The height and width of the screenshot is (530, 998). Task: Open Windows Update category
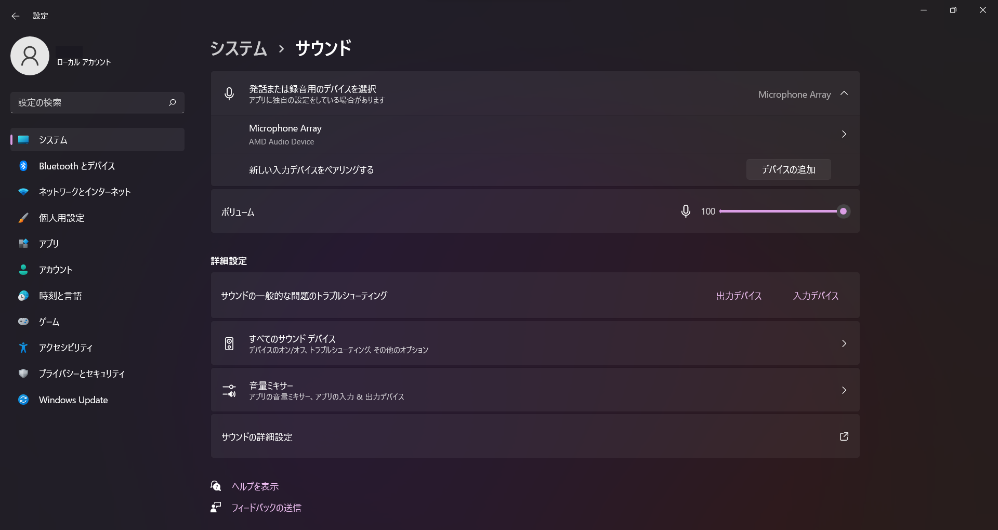point(97,399)
